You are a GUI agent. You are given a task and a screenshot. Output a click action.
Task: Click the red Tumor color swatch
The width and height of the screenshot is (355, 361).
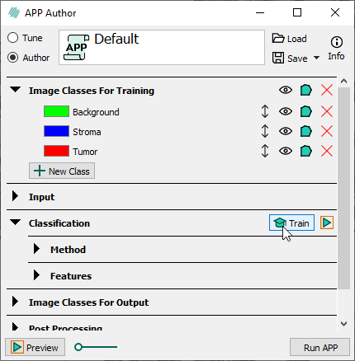[x=56, y=151]
